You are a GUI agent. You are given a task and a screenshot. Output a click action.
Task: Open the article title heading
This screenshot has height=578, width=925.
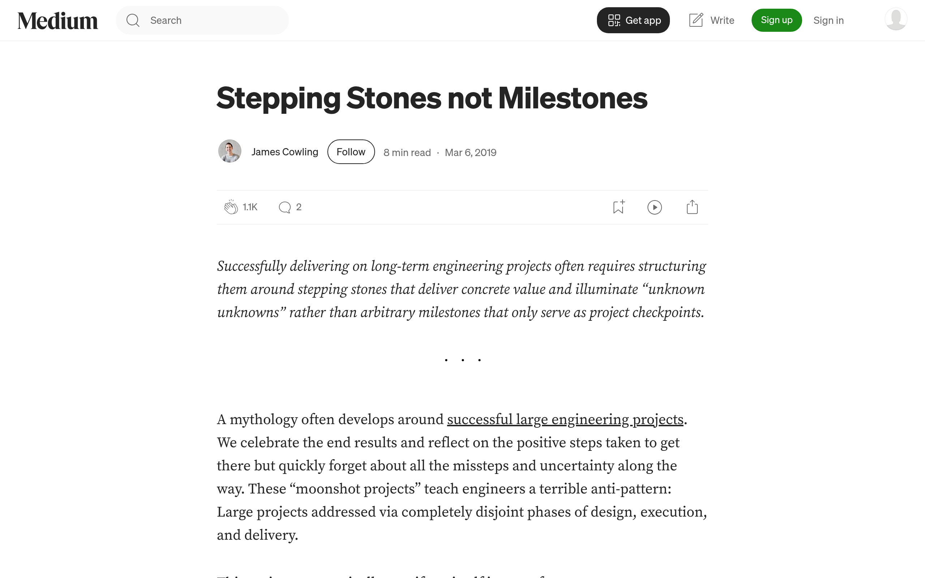[431, 98]
